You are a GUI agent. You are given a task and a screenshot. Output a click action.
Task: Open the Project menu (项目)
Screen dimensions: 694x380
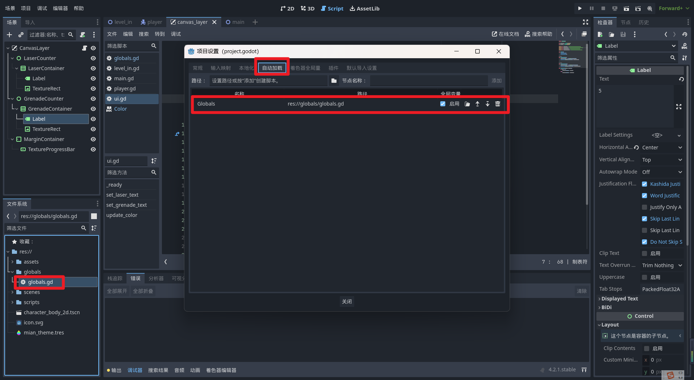coord(26,8)
